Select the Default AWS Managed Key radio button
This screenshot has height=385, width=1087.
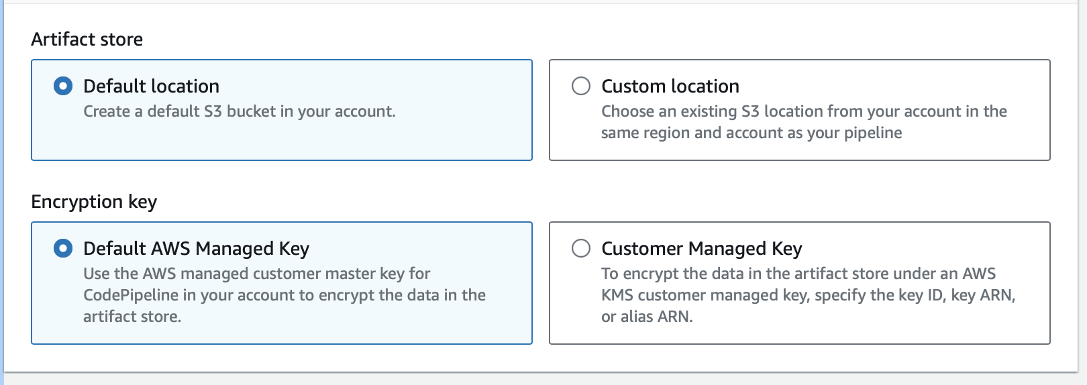coord(63,248)
